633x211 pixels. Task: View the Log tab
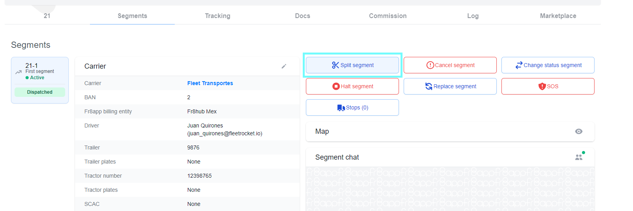click(473, 16)
